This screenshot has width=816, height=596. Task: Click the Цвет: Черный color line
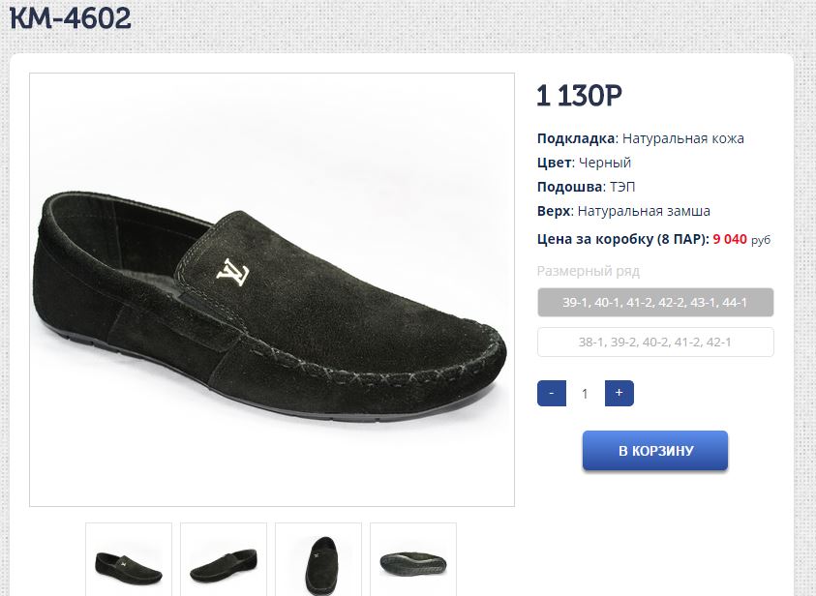pyautogui.click(x=584, y=163)
